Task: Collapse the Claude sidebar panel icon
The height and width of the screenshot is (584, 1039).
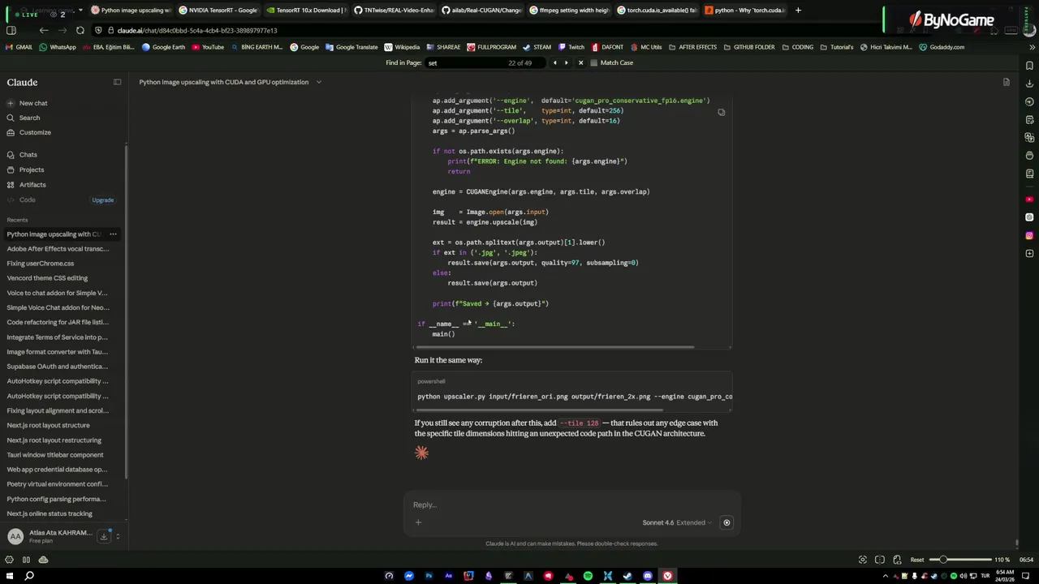Action: 117,82
